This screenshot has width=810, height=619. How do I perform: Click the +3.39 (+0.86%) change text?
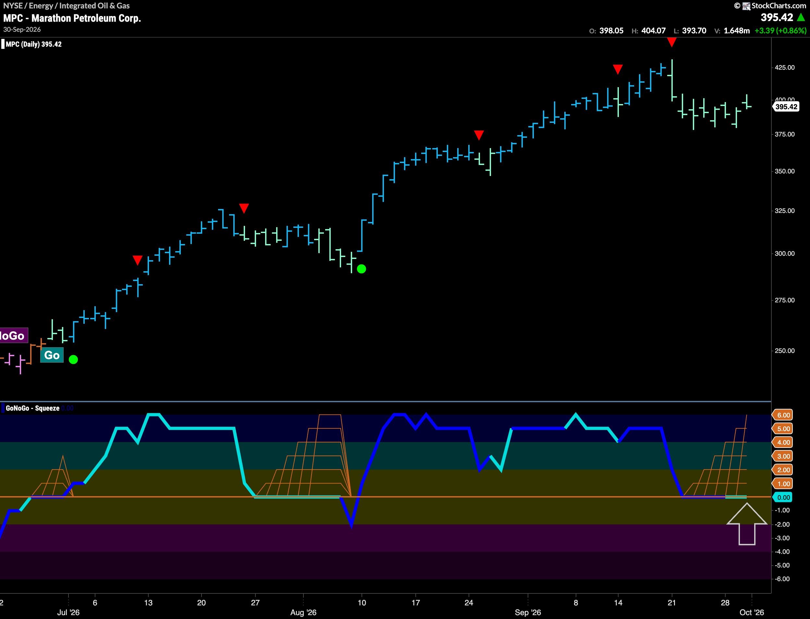pos(780,30)
